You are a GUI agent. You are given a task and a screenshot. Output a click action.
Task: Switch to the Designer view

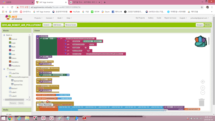coord(200,25)
